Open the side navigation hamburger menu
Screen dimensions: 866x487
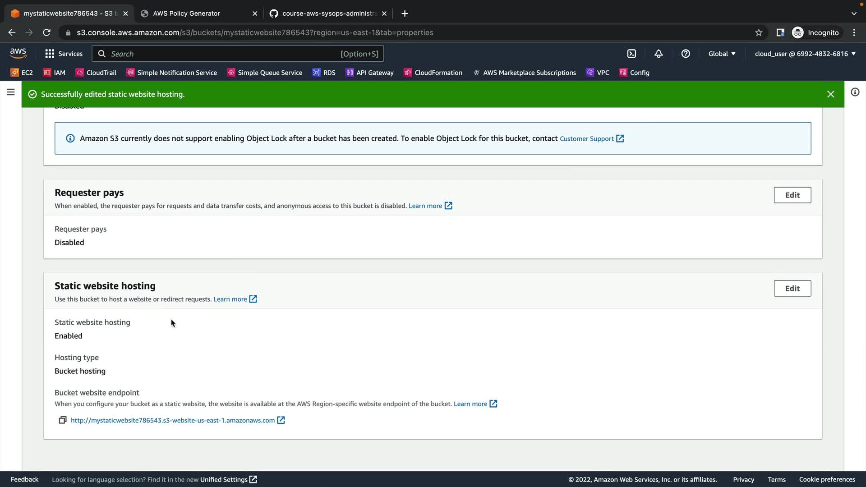point(11,92)
